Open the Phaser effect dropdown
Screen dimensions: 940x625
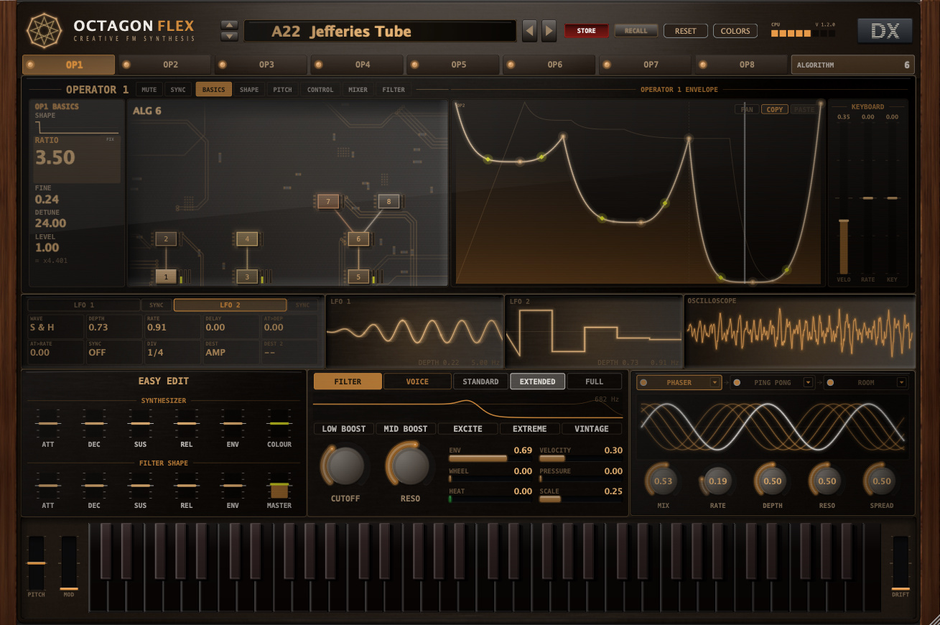[715, 383]
